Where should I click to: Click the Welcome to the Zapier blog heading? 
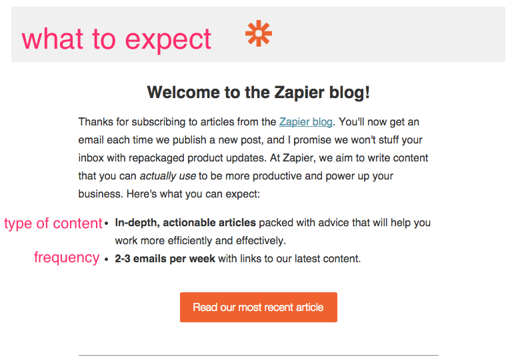click(258, 93)
